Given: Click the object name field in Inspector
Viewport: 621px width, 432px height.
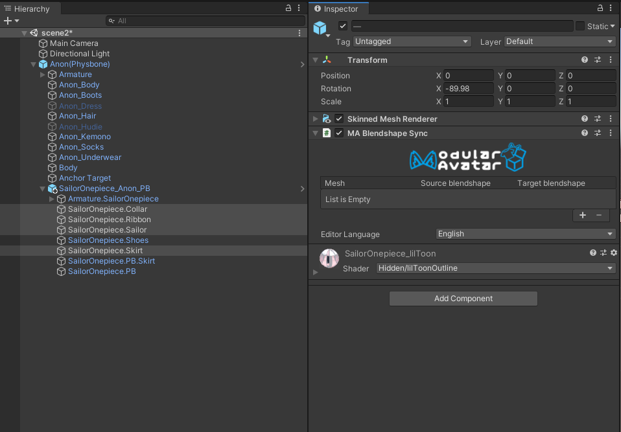Looking at the screenshot, I should (462, 26).
